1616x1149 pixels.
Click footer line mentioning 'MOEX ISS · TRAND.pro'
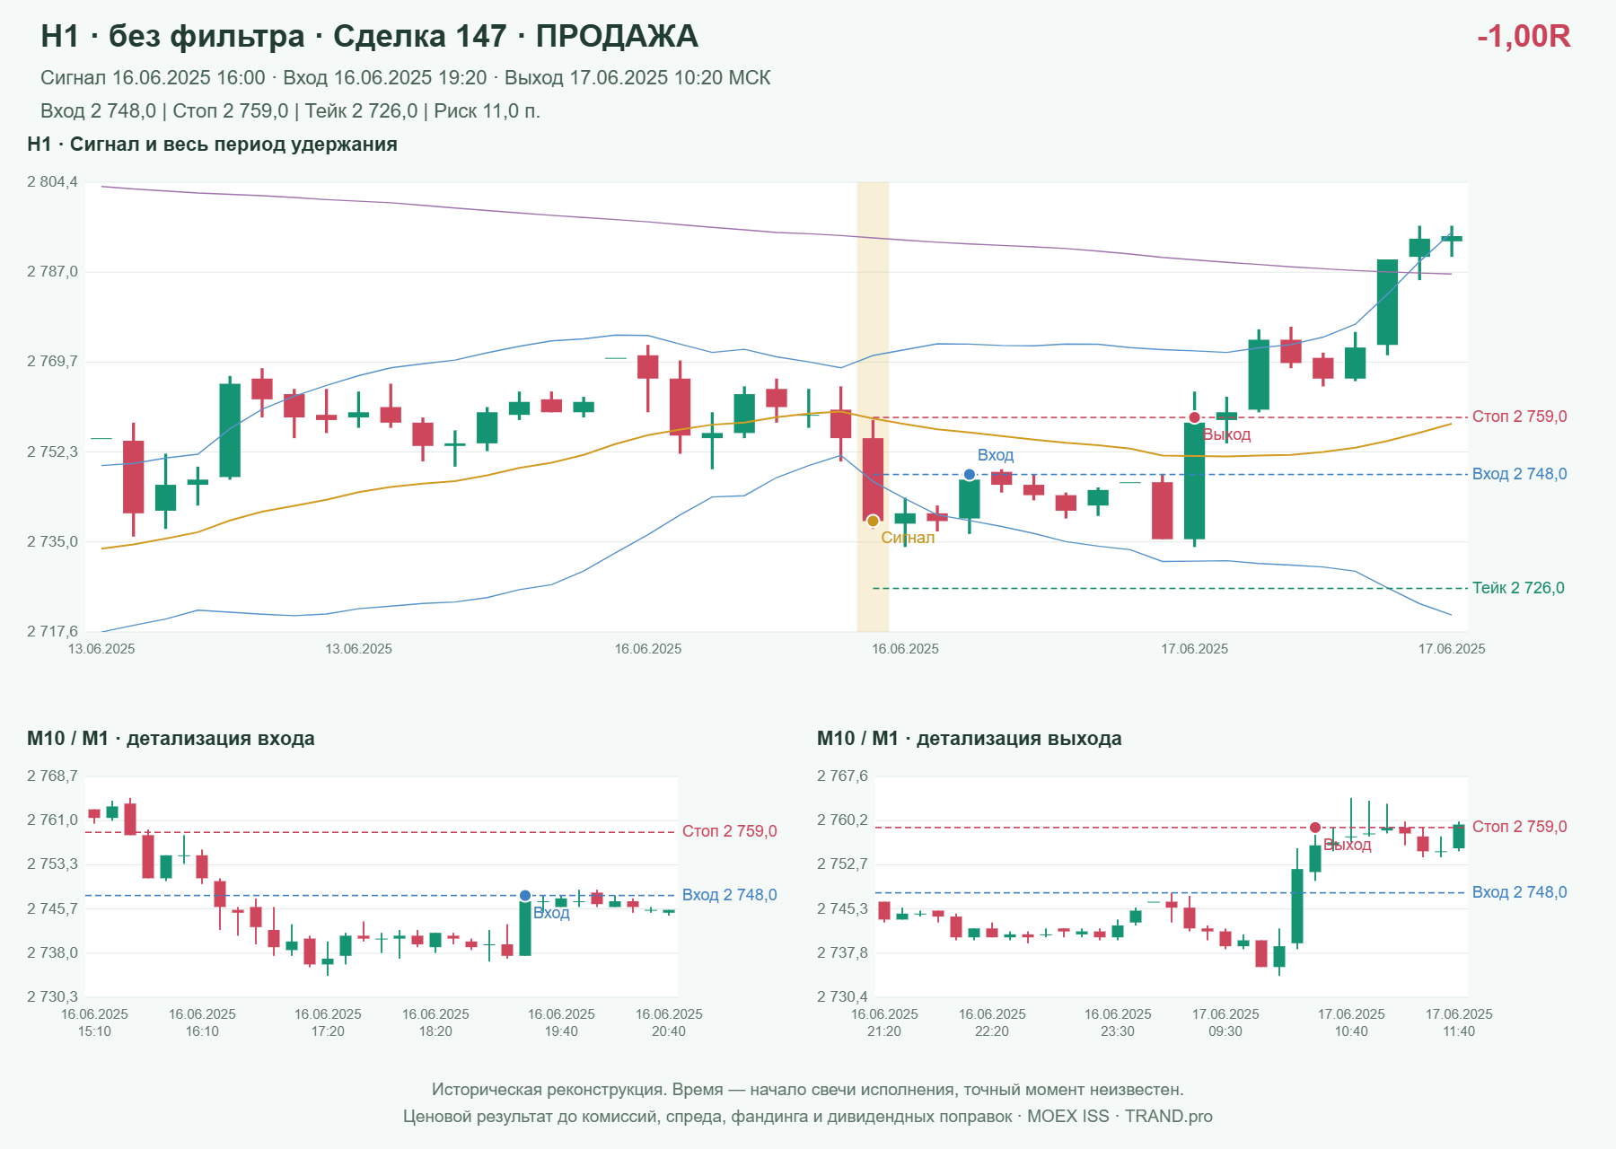[x=808, y=1117]
